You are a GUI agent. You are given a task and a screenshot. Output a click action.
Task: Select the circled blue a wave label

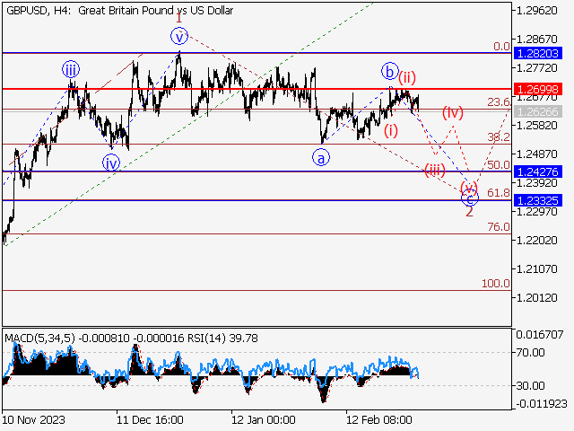pos(321,158)
